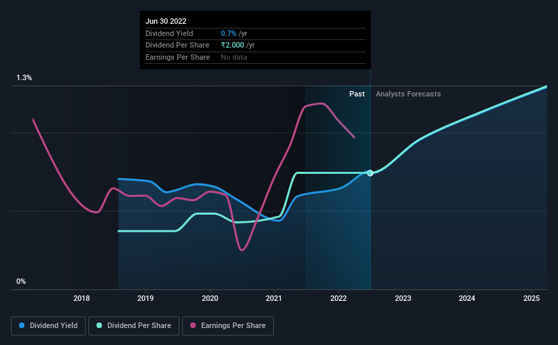
Task: Click the pink Earnings Per Share legend dot
Action: [193, 325]
